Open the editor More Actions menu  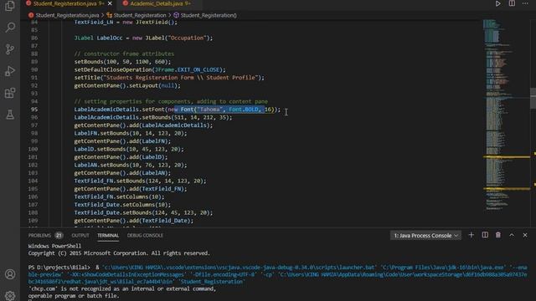(525, 3)
